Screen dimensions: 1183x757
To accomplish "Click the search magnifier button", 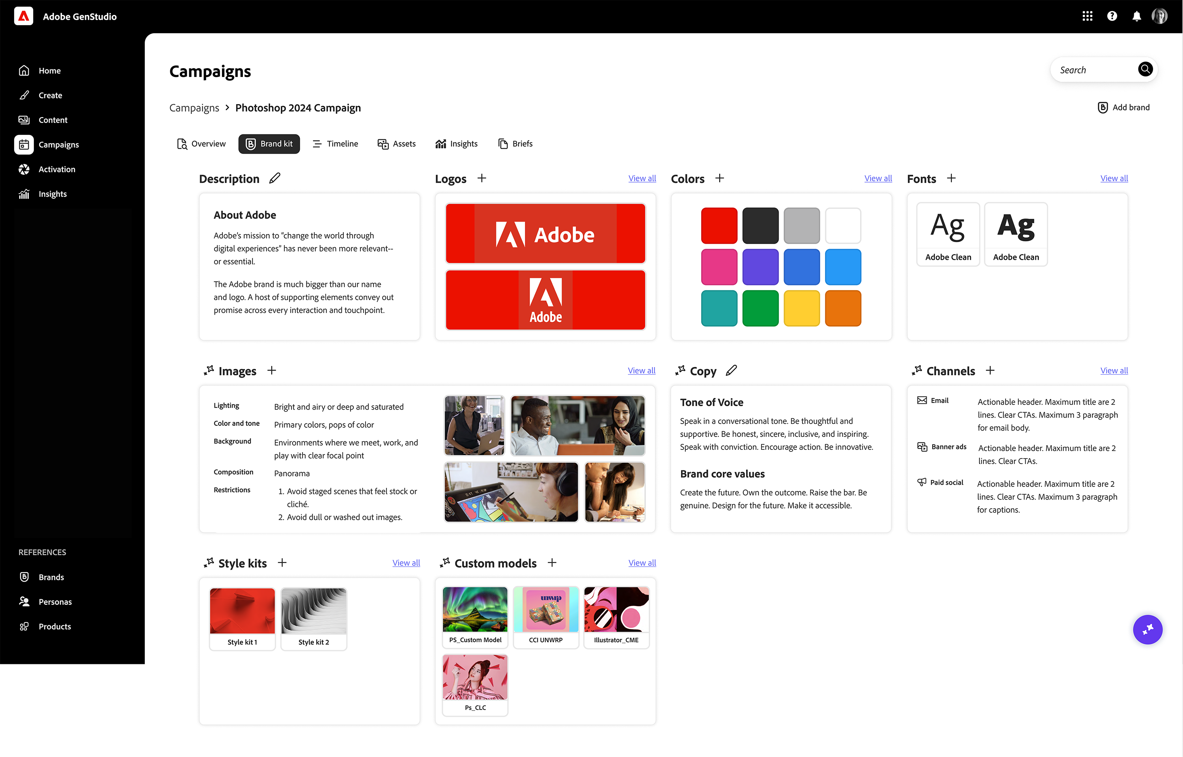I will pyautogui.click(x=1145, y=69).
